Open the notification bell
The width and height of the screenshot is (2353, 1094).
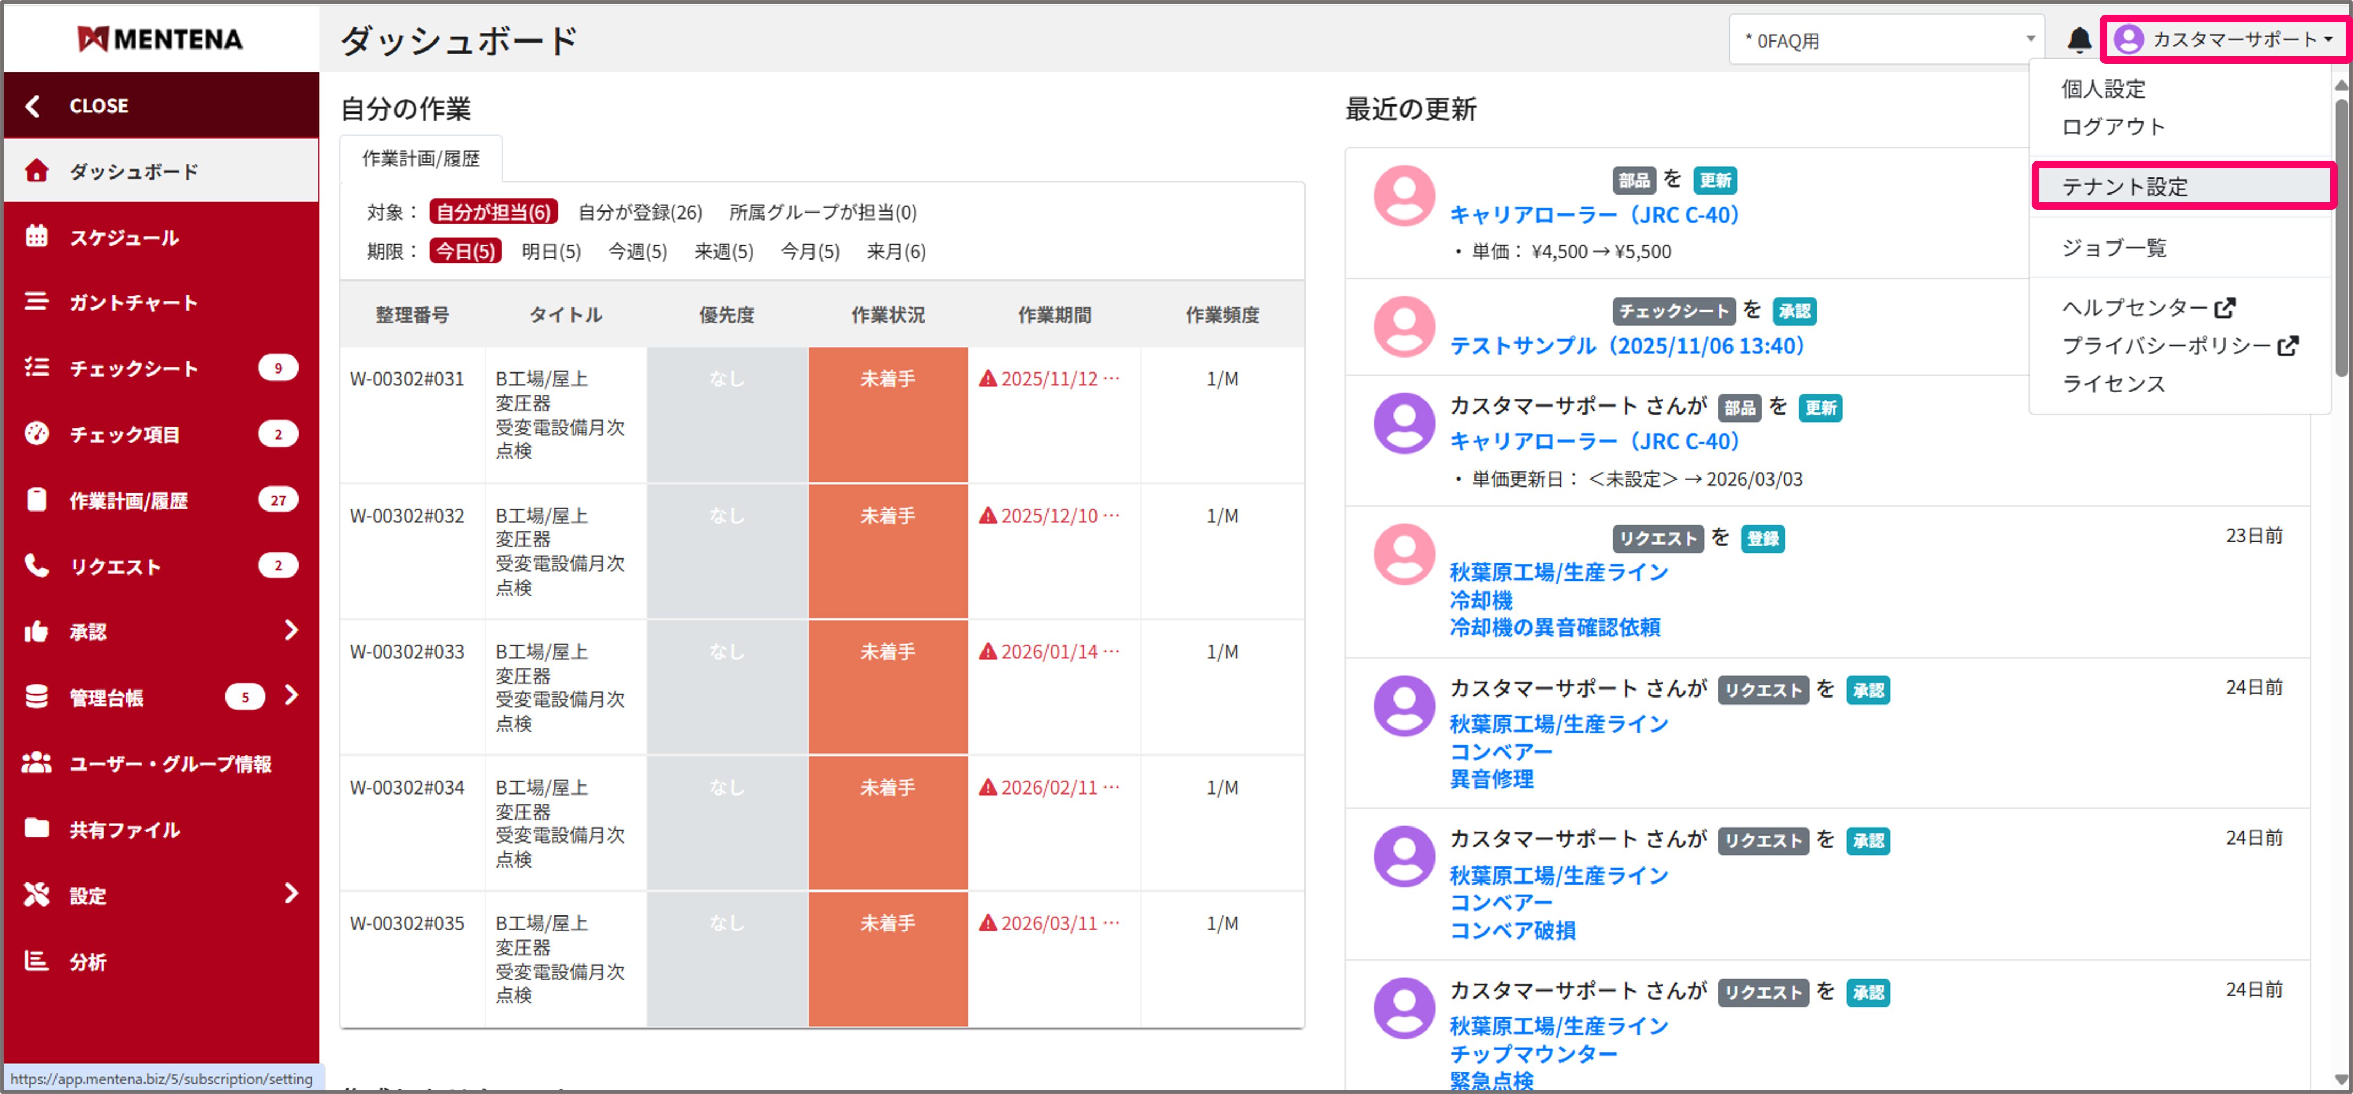pos(2081,39)
